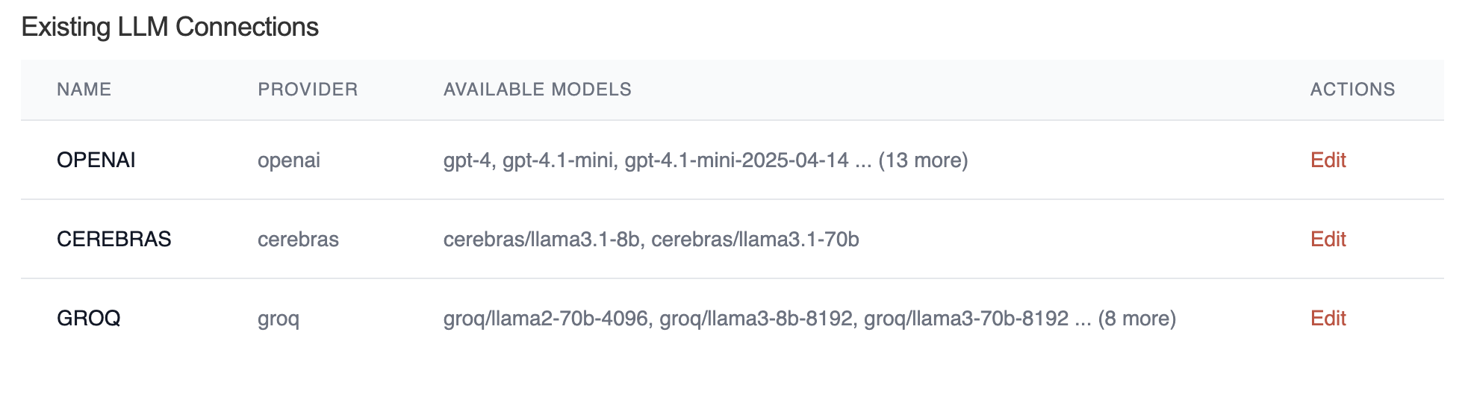Click the lowercase openai provider cell
Image resolution: width=1468 pixels, height=397 pixels.
tap(288, 160)
